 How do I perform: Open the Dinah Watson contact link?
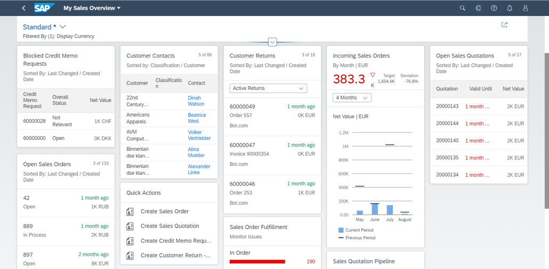(196, 101)
